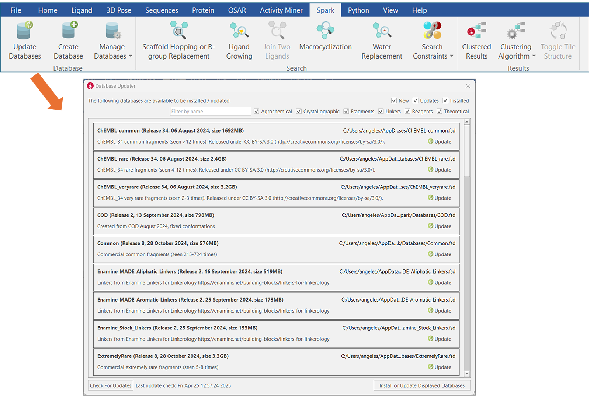Viewport: 590px width, 402px height.
Task: Go to the Sequences tab
Action: point(162,10)
